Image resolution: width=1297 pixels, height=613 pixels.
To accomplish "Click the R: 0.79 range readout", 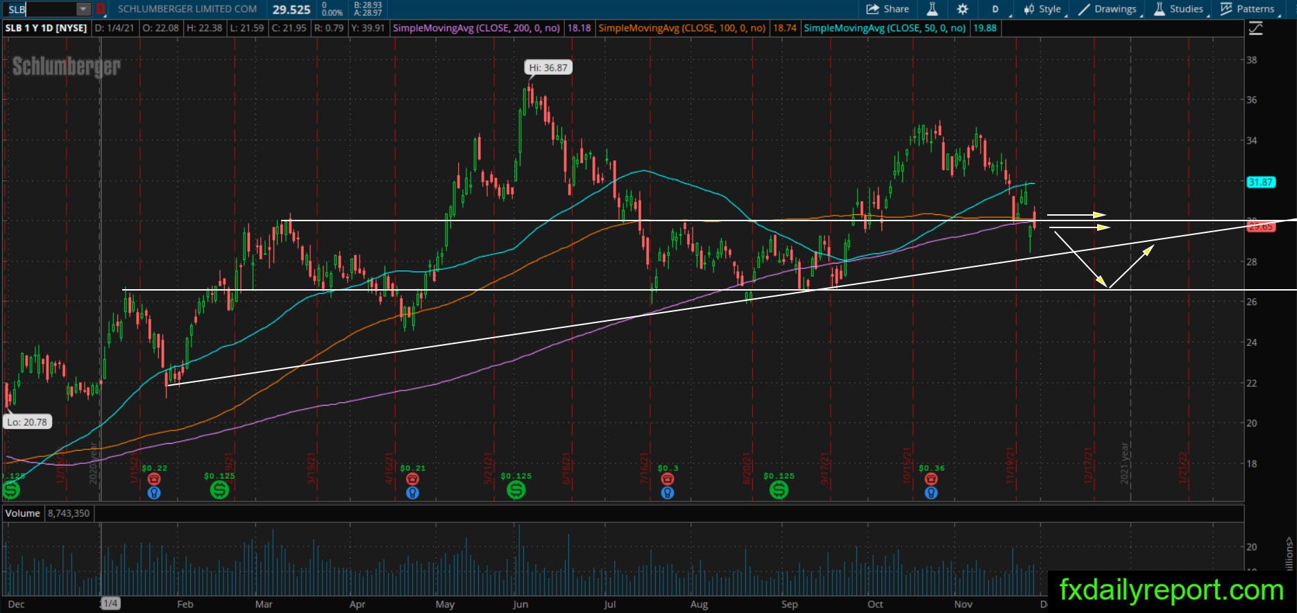I will pyautogui.click(x=329, y=28).
